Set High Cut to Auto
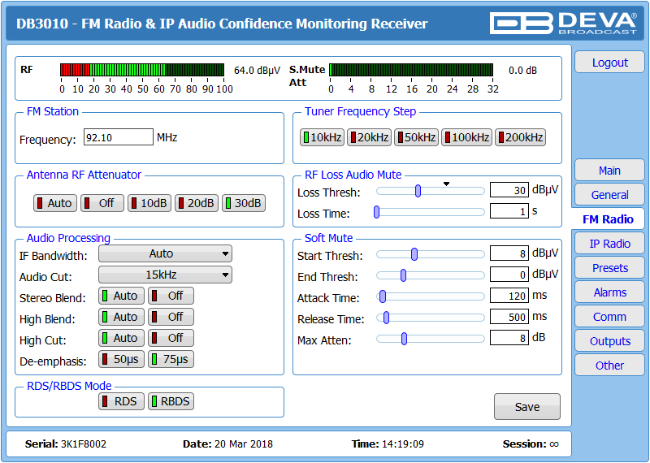The height and width of the screenshot is (463, 650). 121,338
